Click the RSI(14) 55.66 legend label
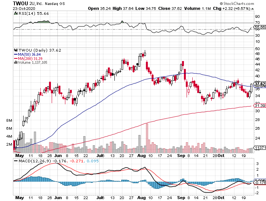The width and height of the screenshot is (266, 201). [x=33, y=14]
